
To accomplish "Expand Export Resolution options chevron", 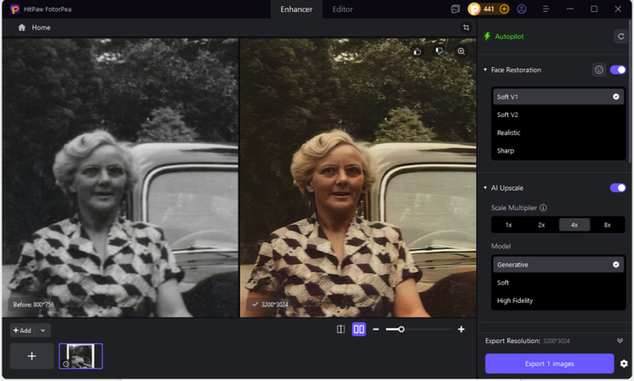I will 620,340.
